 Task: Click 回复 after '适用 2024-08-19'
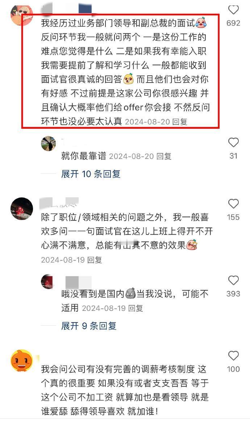pos(136,308)
